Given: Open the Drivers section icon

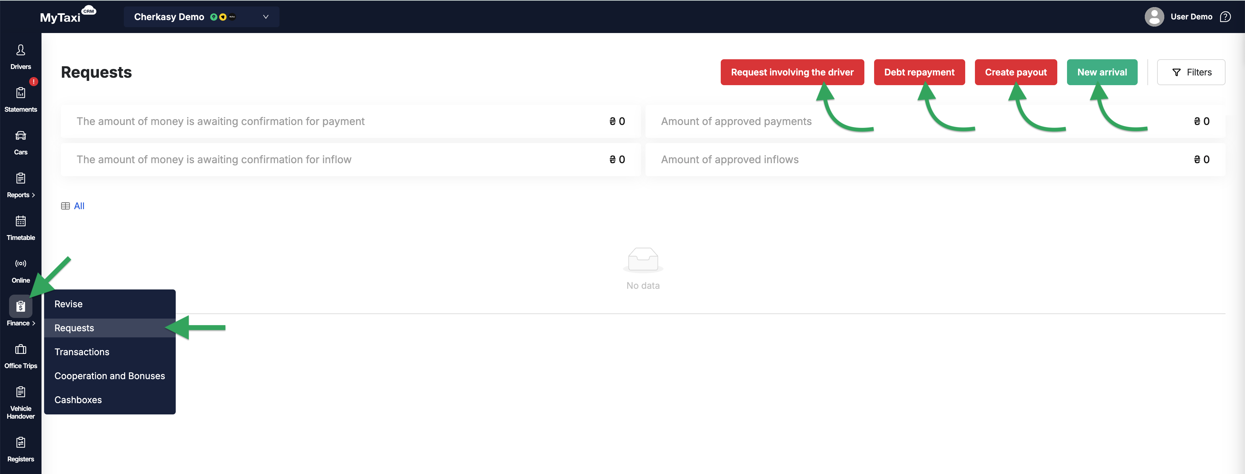Looking at the screenshot, I should pyautogui.click(x=20, y=50).
